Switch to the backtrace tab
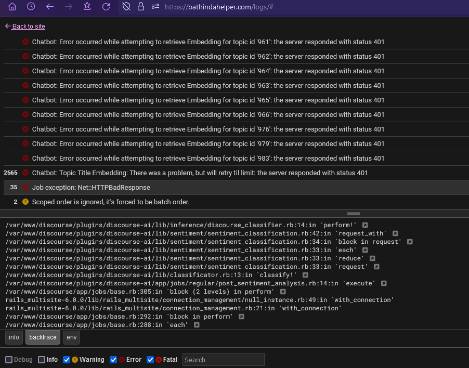 pyautogui.click(x=43, y=337)
